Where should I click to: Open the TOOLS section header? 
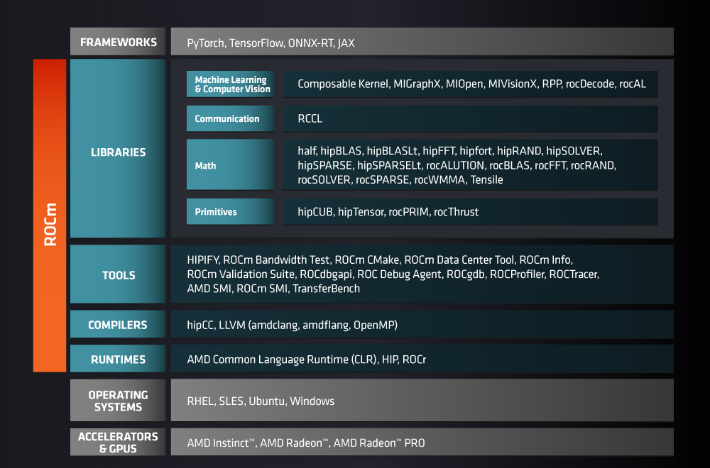pyautogui.click(x=117, y=274)
